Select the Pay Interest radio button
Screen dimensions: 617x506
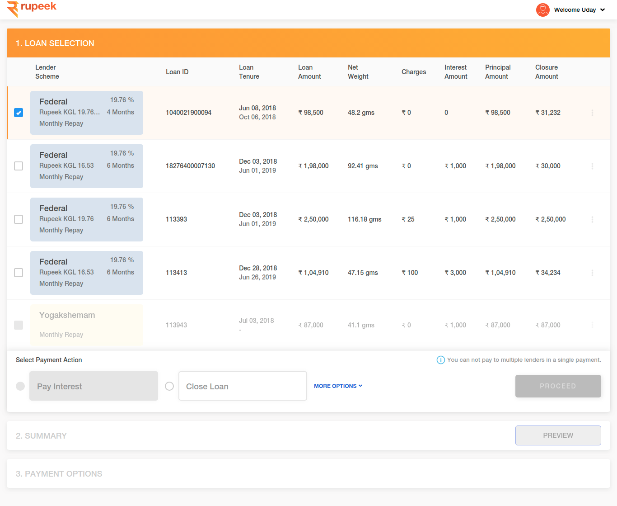(x=20, y=386)
